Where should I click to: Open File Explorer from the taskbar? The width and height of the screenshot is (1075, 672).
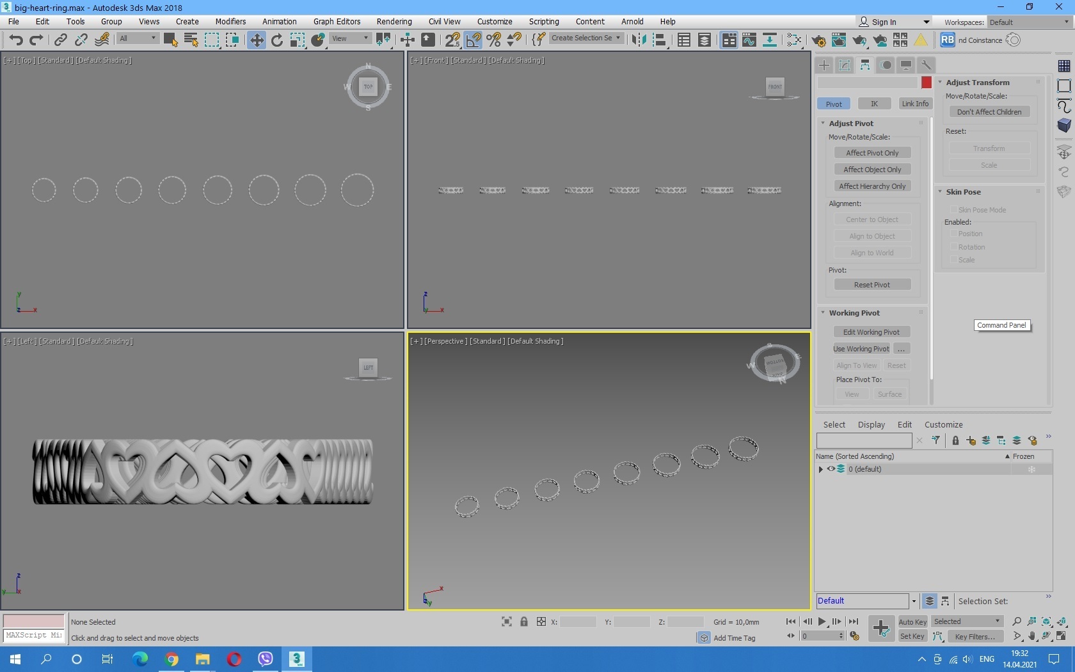(x=203, y=659)
